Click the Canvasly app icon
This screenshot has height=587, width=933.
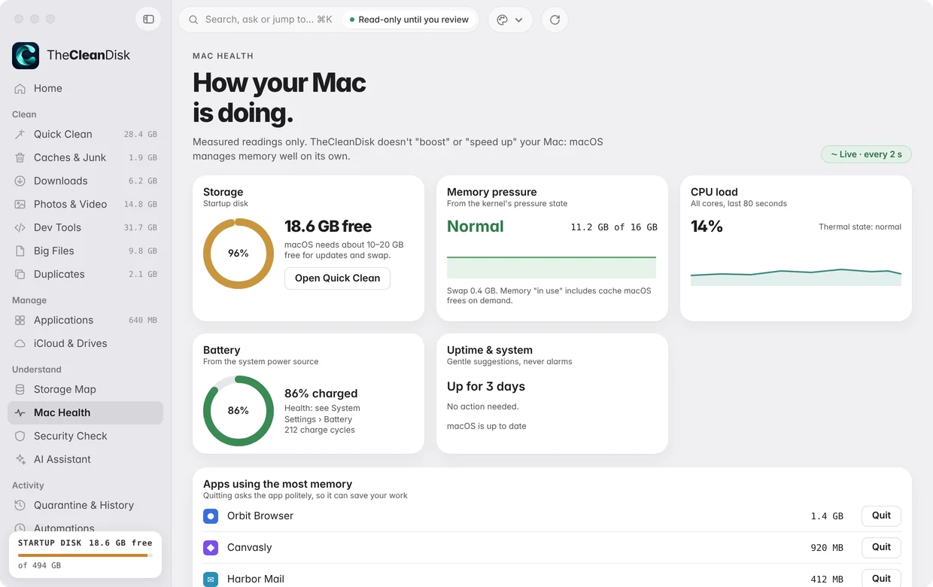coord(211,548)
